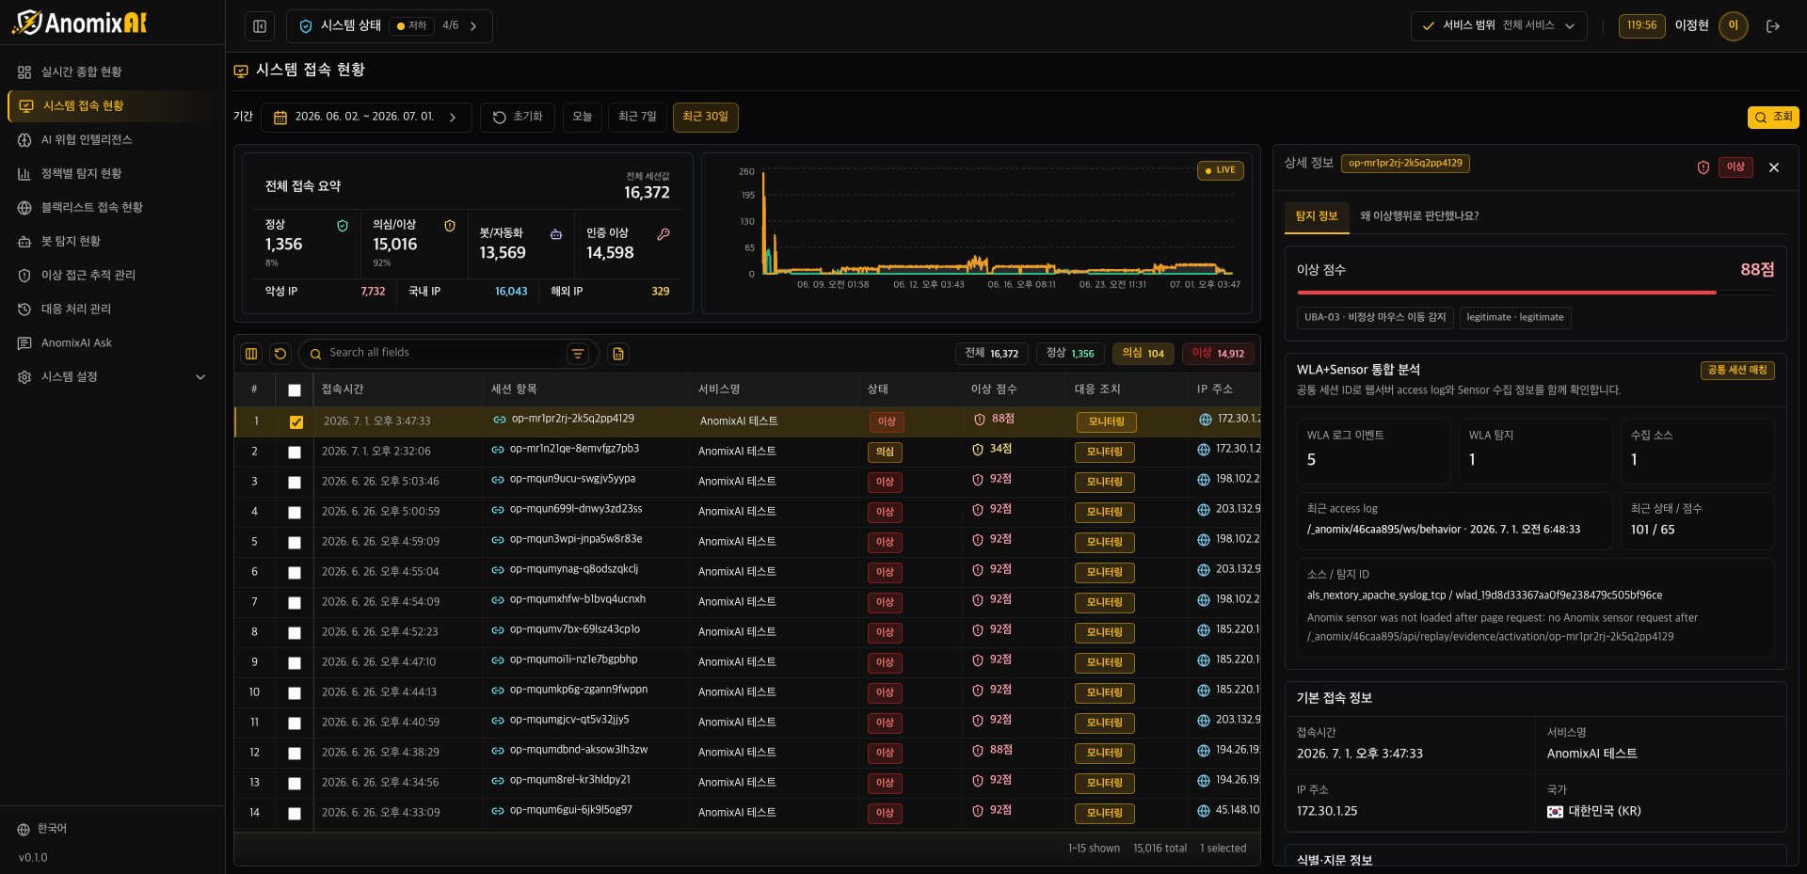Click the export document icon by search
1807x874 pixels.
pos(618,354)
